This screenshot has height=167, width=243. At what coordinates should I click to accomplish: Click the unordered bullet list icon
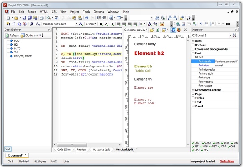click(207, 24)
